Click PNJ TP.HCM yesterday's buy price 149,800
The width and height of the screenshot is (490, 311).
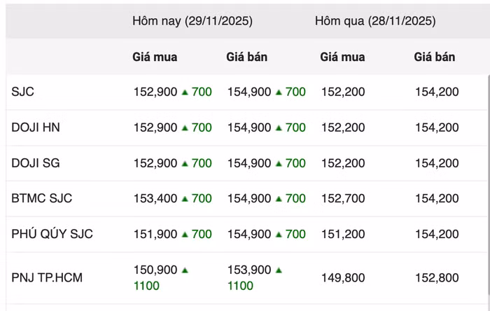343,278
